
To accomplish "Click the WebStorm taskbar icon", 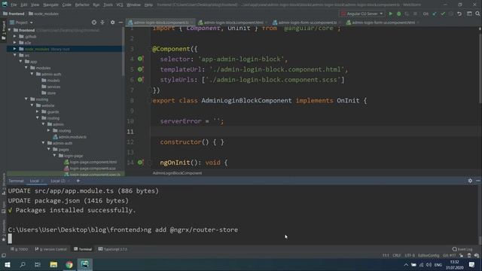I will coord(85,264).
